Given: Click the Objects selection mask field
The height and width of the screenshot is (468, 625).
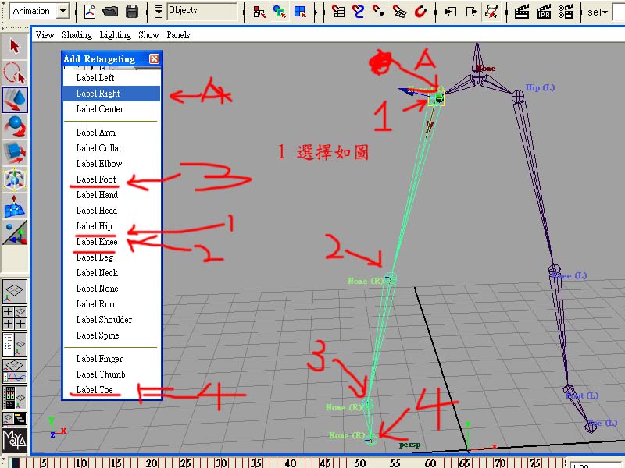Looking at the screenshot, I should tap(202, 11).
